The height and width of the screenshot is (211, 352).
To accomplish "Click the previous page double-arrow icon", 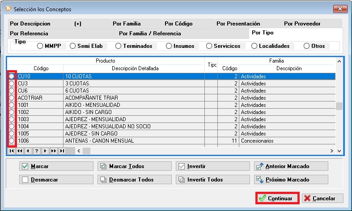I will pyautogui.click(x=20, y=151).
